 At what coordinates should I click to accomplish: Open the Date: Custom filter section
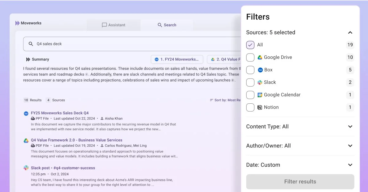[x=350, y=165]
